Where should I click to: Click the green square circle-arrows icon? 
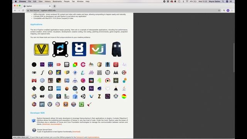point(81,104)
